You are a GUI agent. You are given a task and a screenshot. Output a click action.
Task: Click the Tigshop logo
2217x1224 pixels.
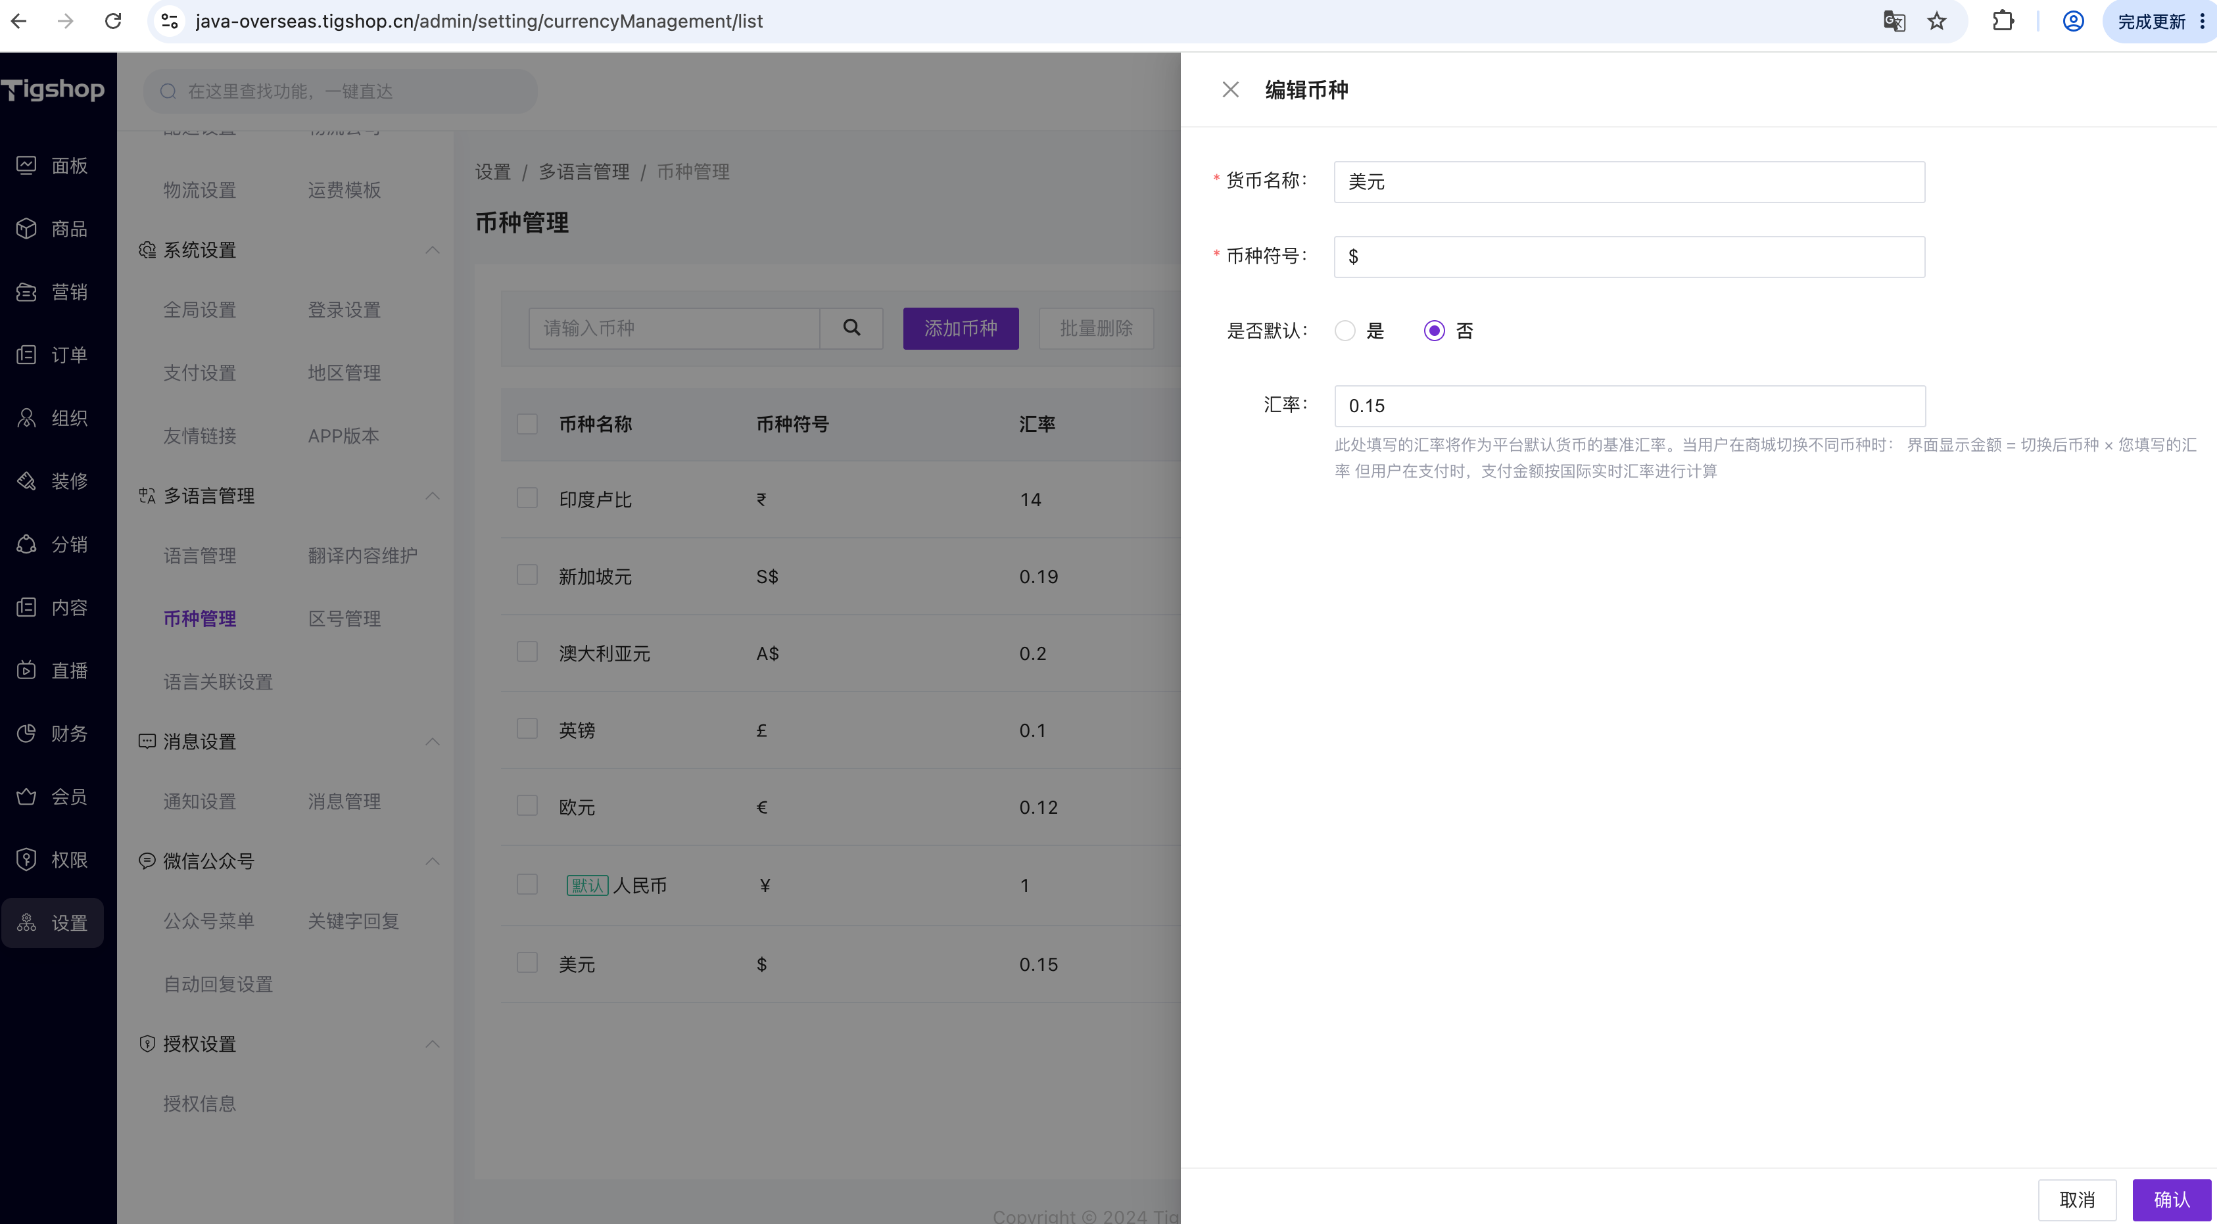pyautogui.click(x=53, y=89)
